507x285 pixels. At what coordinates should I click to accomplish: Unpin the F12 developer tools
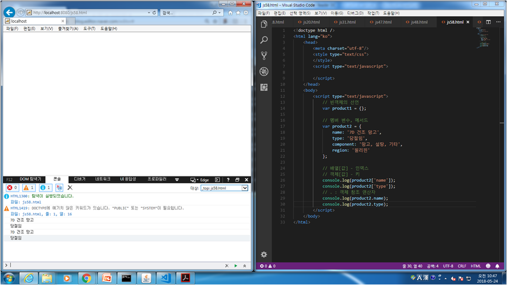coord(237,180)
